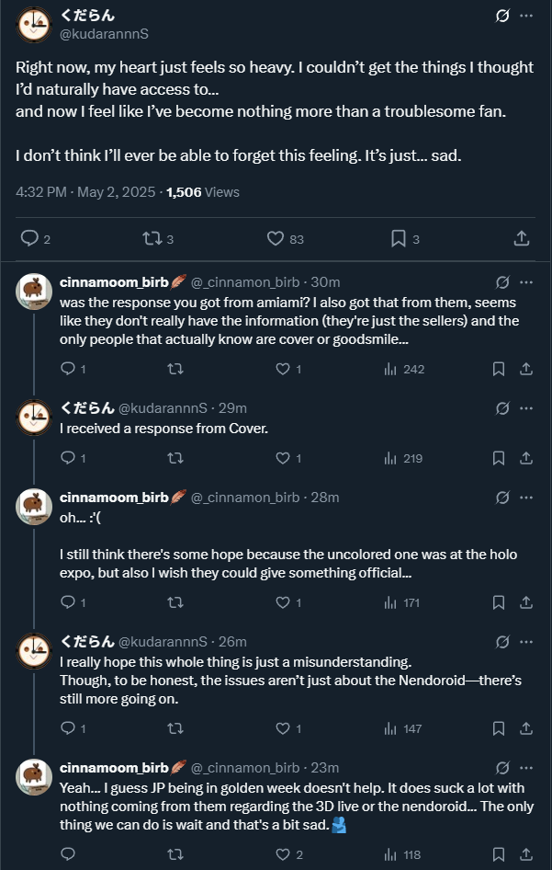
Task: Like the main tweet with 83 likes
Action: [276, 238]
